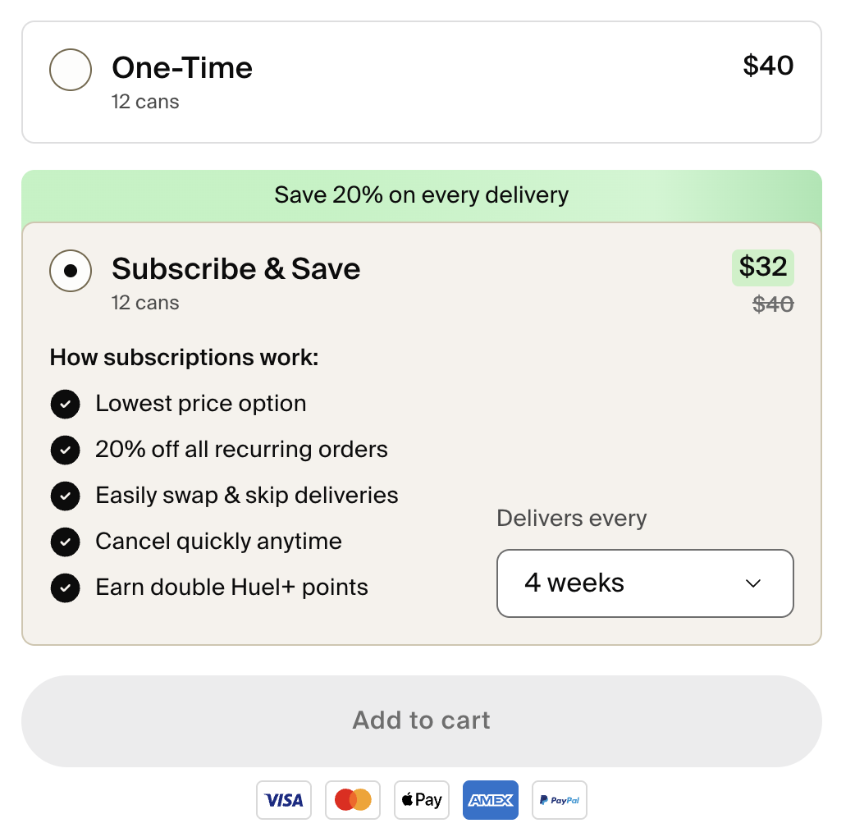Click the checkmark beside 20% off recurring orders
Image resolution: width=855 pixels, height=837 pixels.
click(x=65, y=450)
